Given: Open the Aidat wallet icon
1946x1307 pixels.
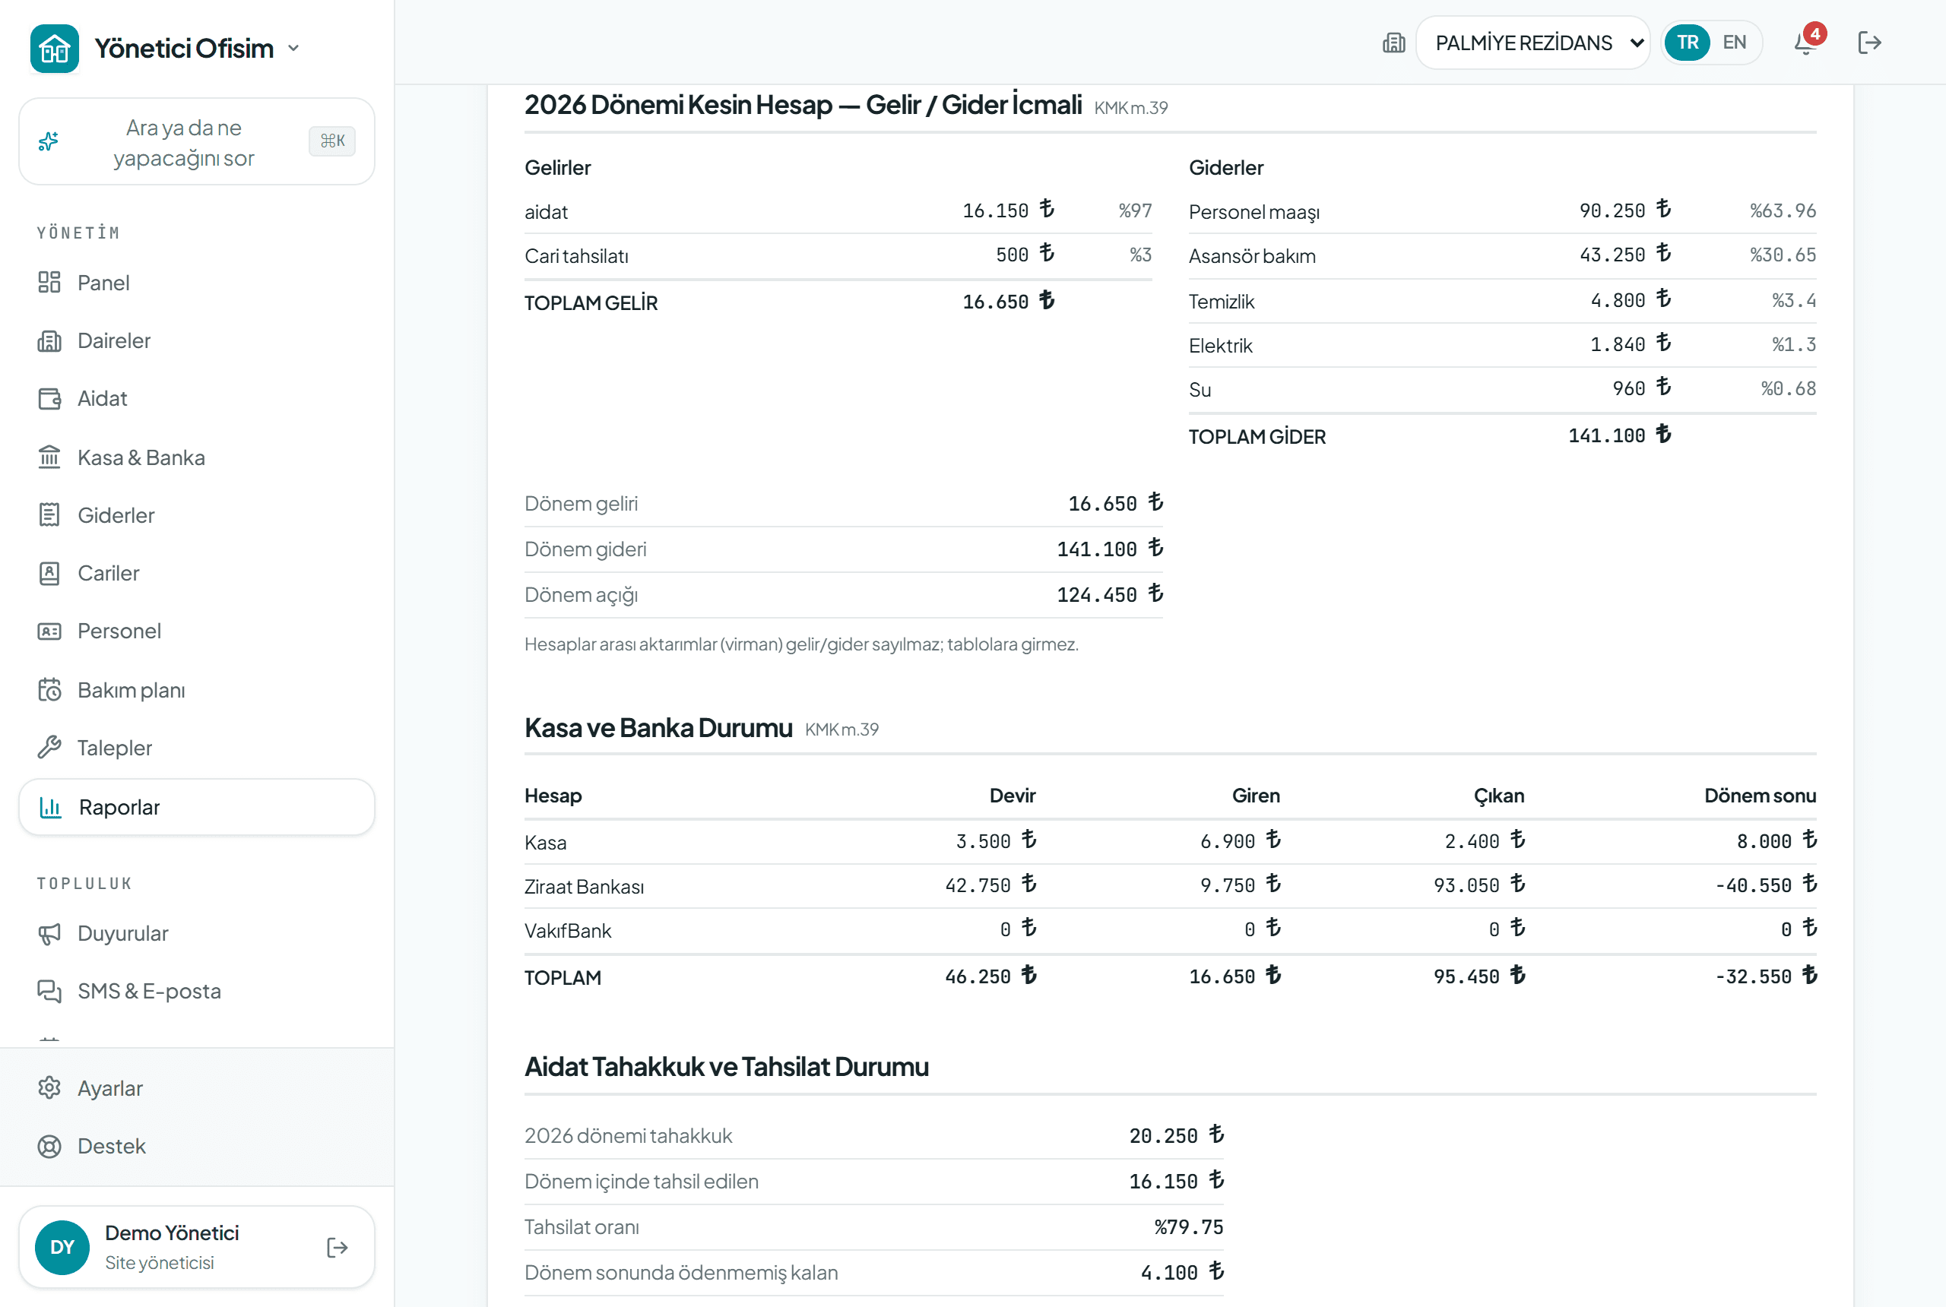Looking at the screenshot, I should 49,398.
